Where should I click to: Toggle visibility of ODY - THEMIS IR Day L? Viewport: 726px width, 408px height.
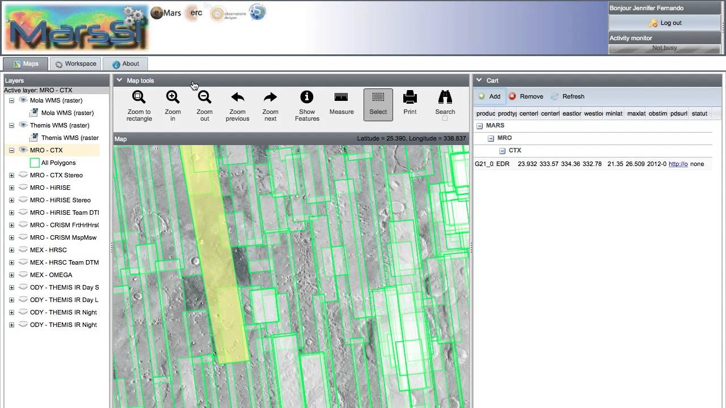[23, 300]
